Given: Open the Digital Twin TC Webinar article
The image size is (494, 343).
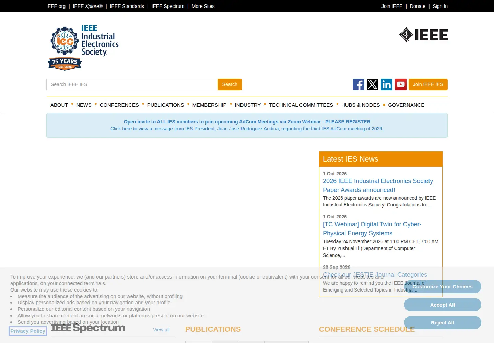Looking at the screenshot, I should point(372,229).
